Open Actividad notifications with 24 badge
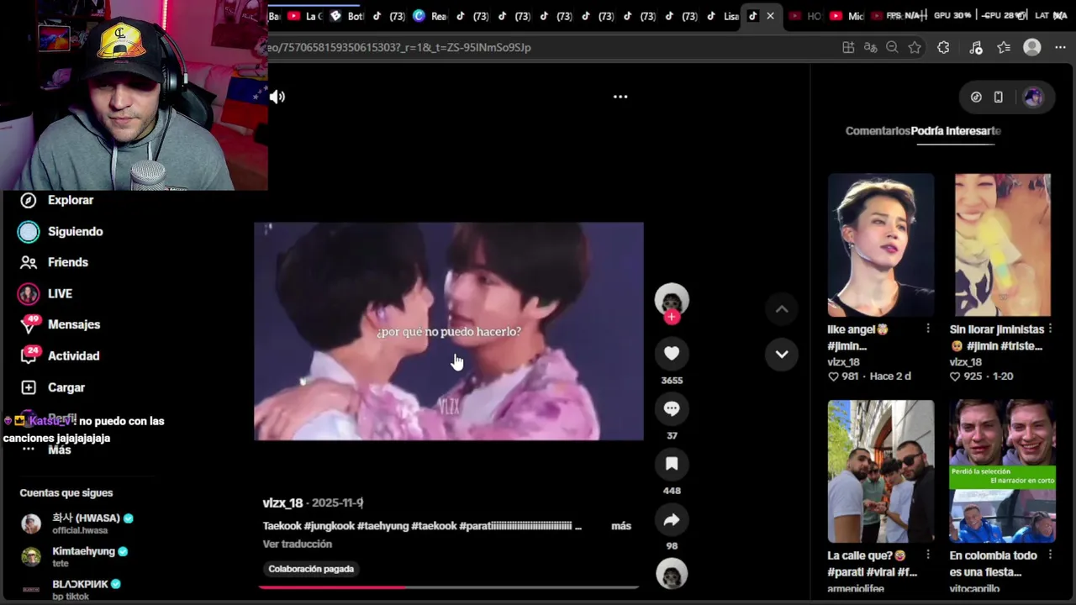This screenshot has height=605, width=1076. (x=61, y=355)
